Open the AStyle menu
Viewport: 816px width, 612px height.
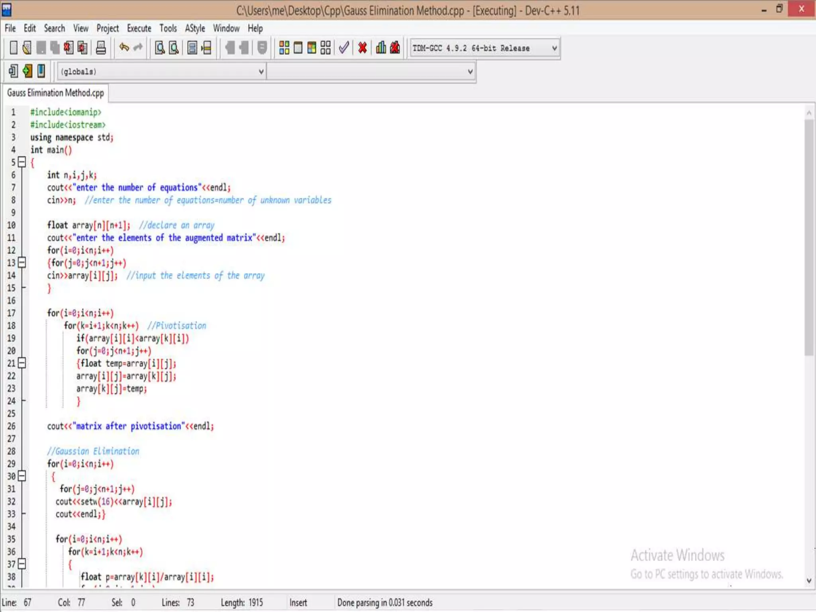195,28
